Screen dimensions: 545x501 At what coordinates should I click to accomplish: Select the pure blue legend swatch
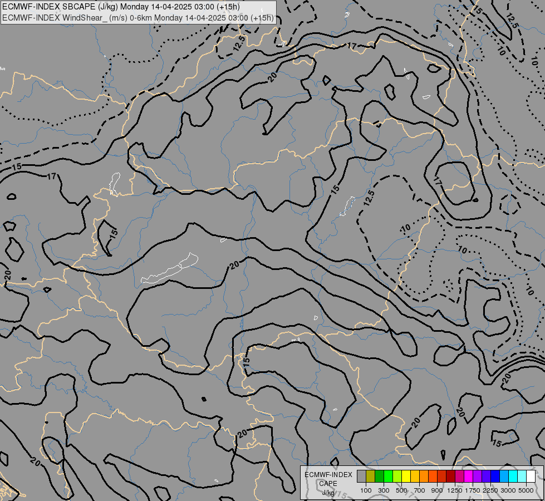pyautogui.click(x=495, y=477)
